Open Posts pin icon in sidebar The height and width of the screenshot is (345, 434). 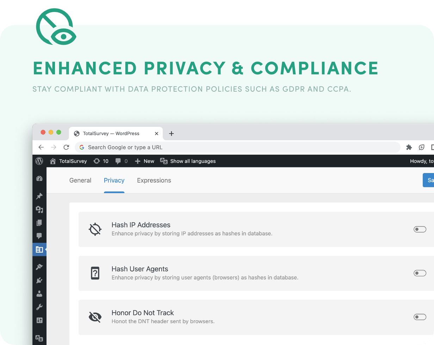[x=39, y=196]
